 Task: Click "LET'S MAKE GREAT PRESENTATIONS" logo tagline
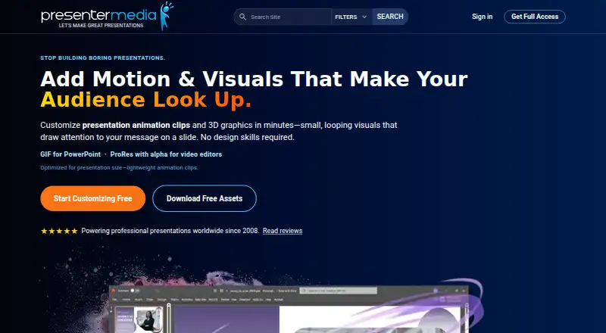101,26
